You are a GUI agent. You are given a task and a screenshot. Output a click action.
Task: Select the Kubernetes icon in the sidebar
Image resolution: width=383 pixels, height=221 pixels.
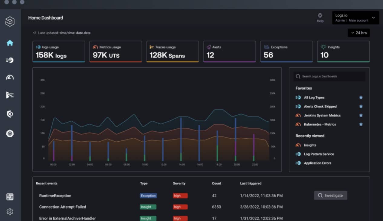(10, 133)
